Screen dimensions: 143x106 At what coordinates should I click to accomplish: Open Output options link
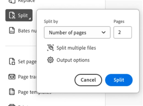pos(73,60)
